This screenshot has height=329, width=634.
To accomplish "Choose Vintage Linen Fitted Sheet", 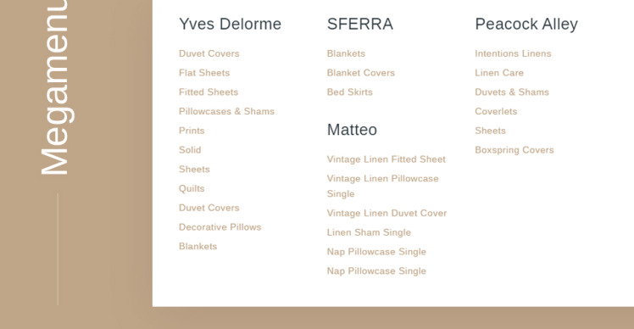I will click(387, 159).
